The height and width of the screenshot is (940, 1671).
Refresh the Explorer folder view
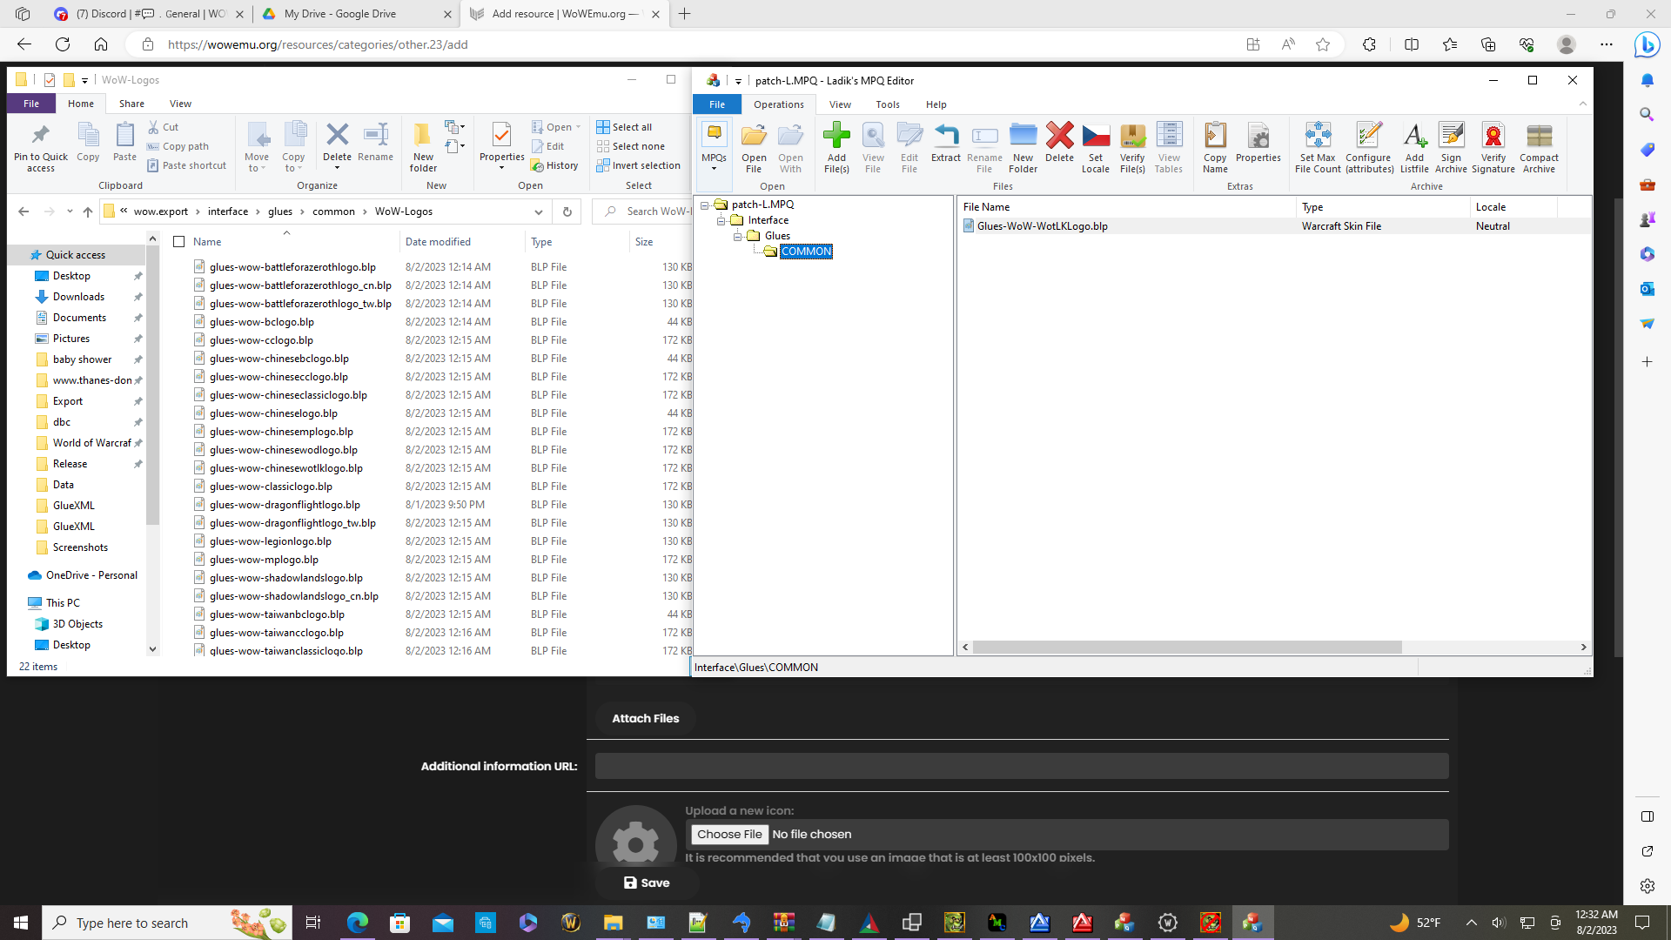(x=567, y=211)
